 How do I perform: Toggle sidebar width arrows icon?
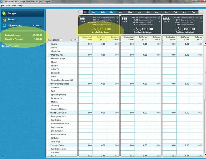coord(41,46)
